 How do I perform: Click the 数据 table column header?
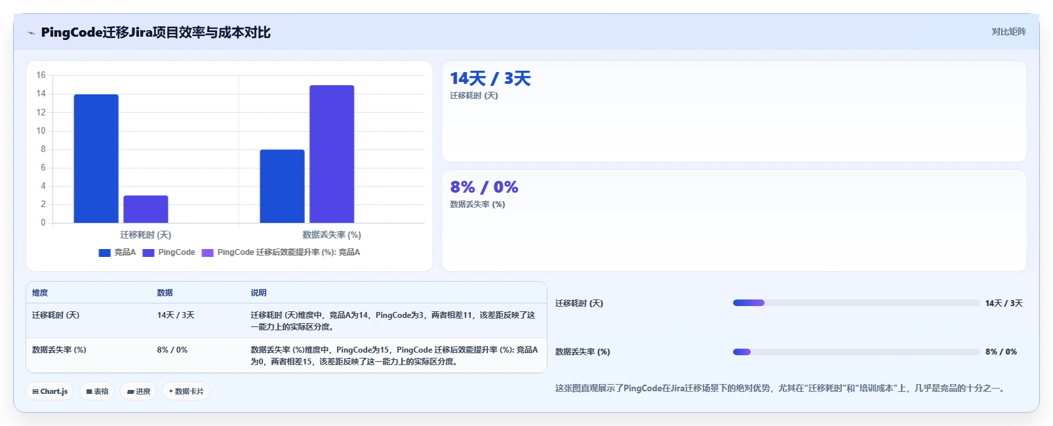[165, 293]
